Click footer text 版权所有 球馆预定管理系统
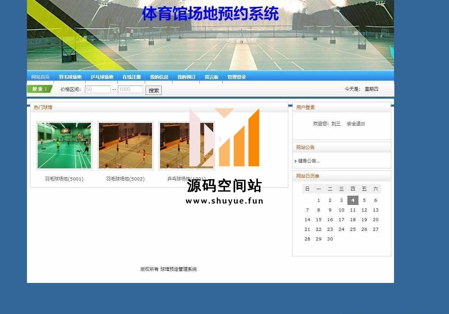The width and height of the screenshot is (449, 314). point(169,269)
